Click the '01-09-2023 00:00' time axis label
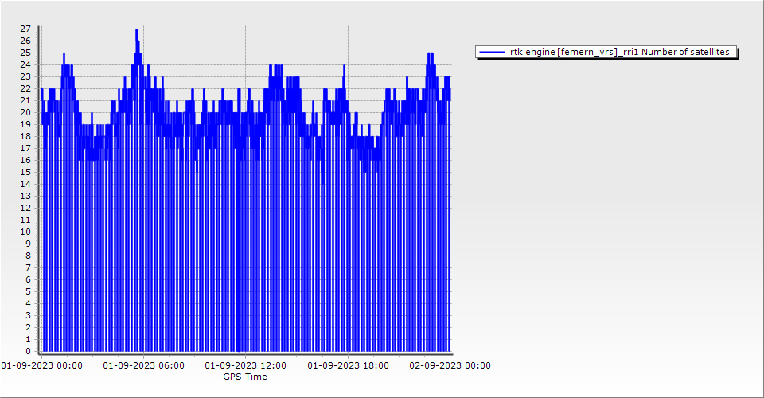Image resolution: width=764 pixels, height=398 pixels. [x=41, y=366]
